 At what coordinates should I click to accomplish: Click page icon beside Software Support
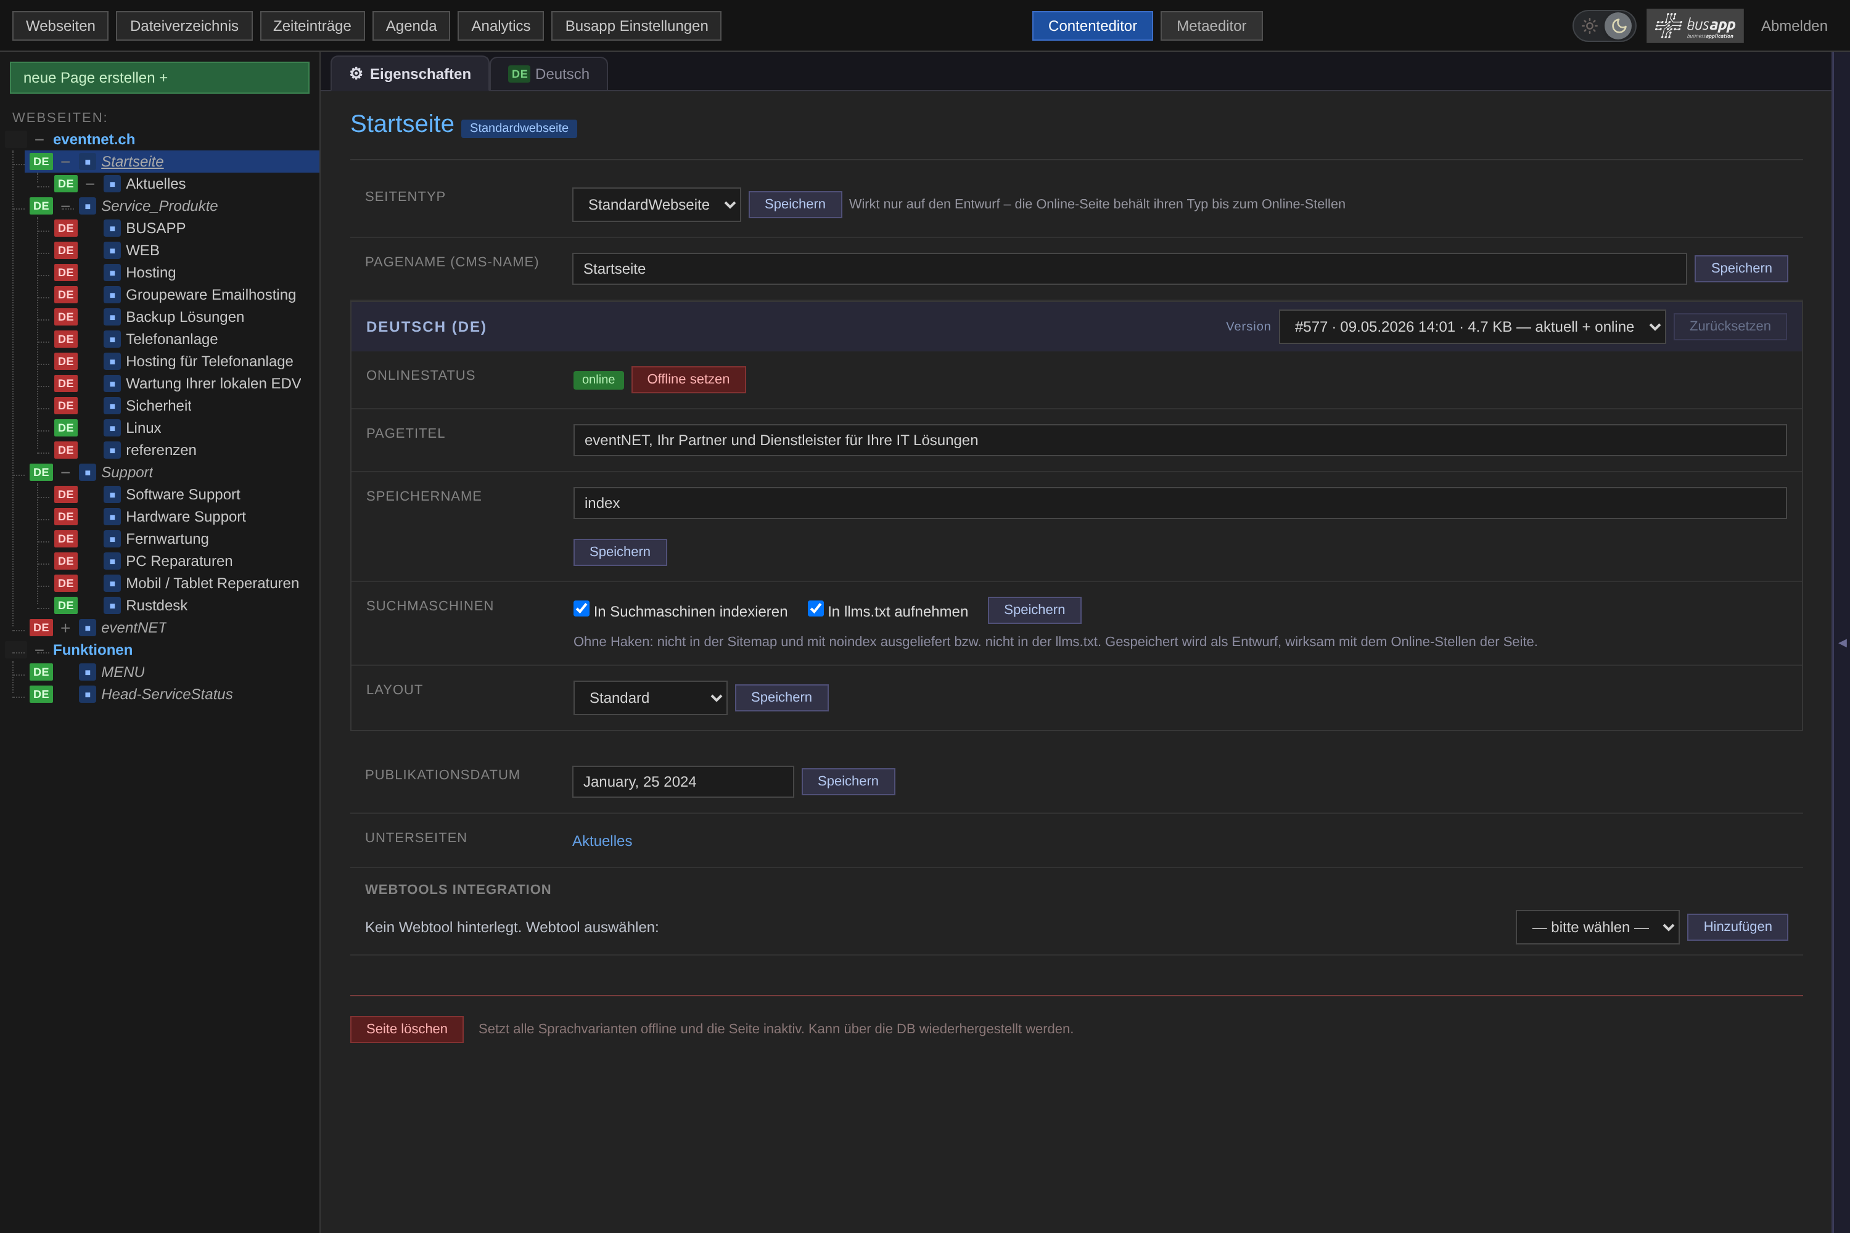click(x=112, y=494)
